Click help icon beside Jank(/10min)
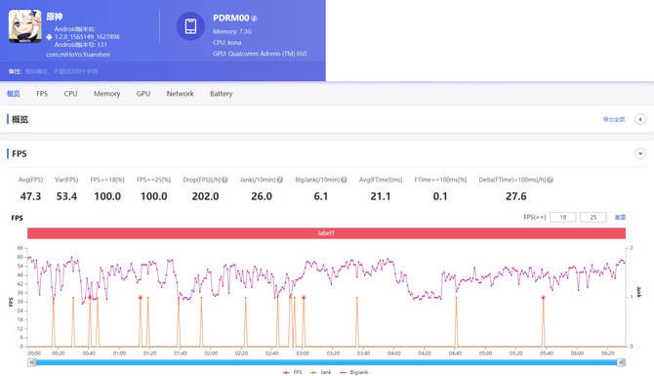Image resolution: width=654 pixels, height=376 pixels. click(x=280, y=180)
